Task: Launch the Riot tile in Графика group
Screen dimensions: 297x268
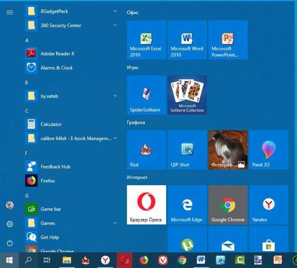Action: [146, 150]
